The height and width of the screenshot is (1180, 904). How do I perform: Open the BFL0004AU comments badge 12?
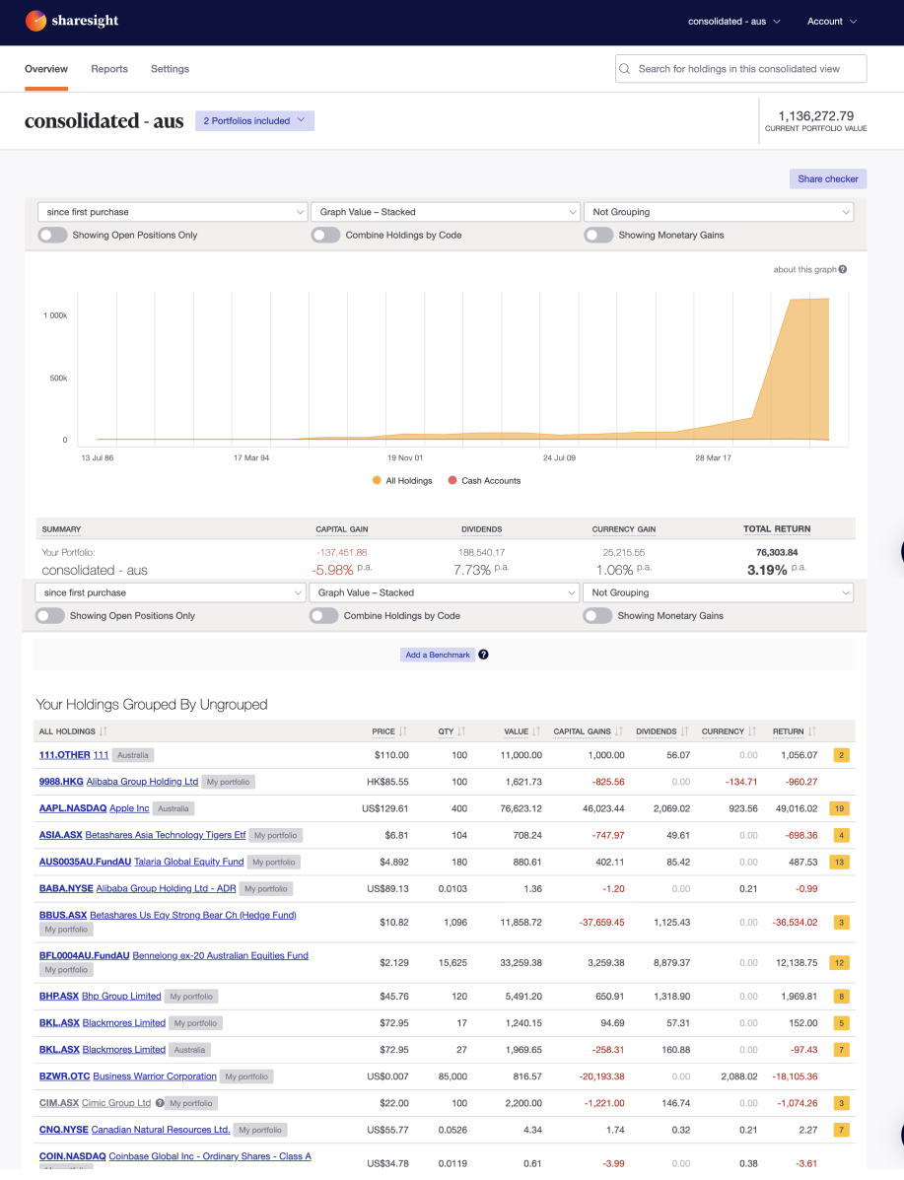click(x=839, y=963)
